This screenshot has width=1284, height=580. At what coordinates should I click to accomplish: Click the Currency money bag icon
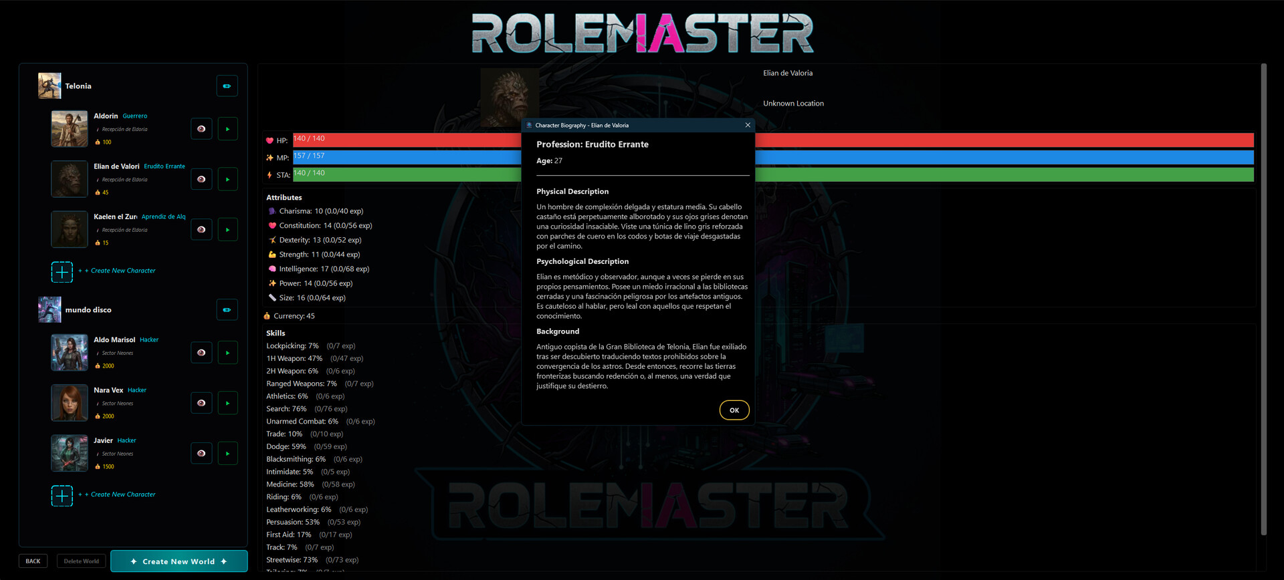(267, 316)
